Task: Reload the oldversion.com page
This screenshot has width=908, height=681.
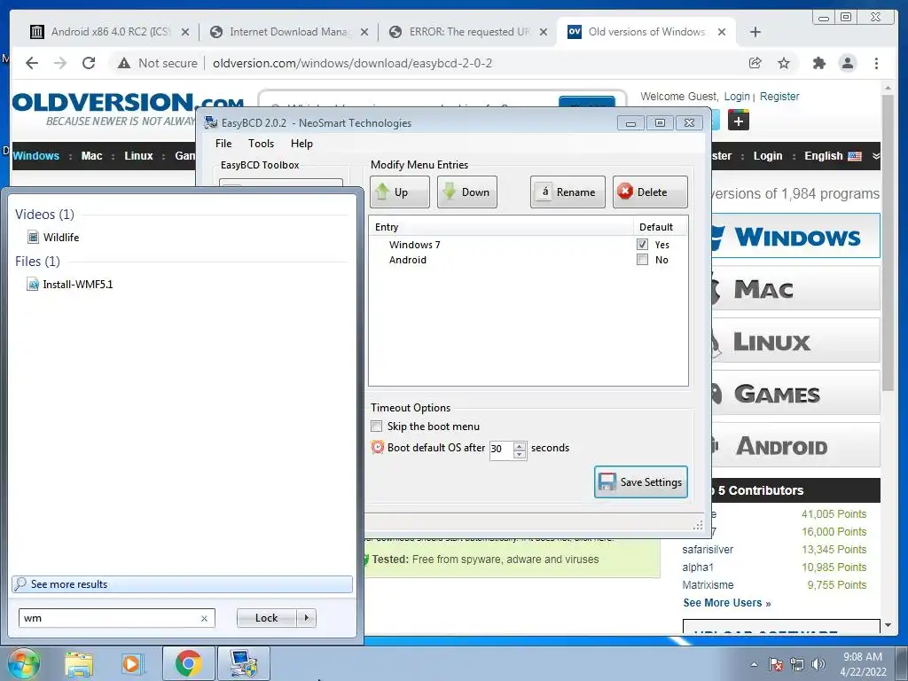Action: click(89, 63)
